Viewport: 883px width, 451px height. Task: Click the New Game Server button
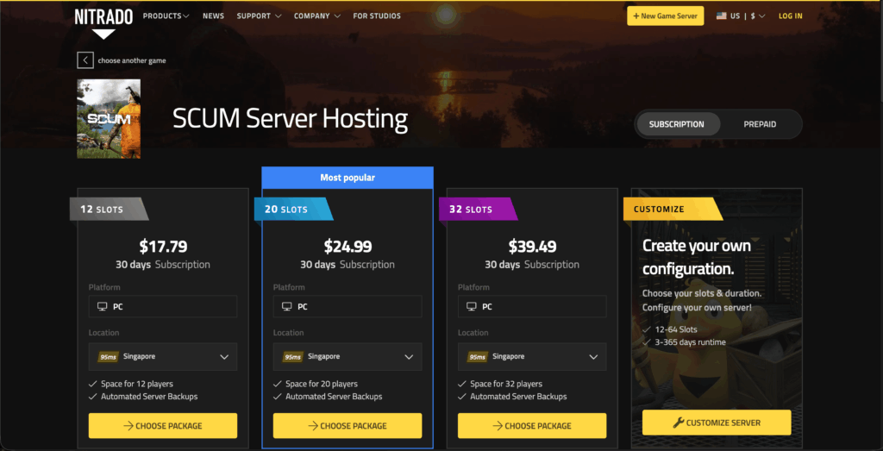click(x=666, y=16)
